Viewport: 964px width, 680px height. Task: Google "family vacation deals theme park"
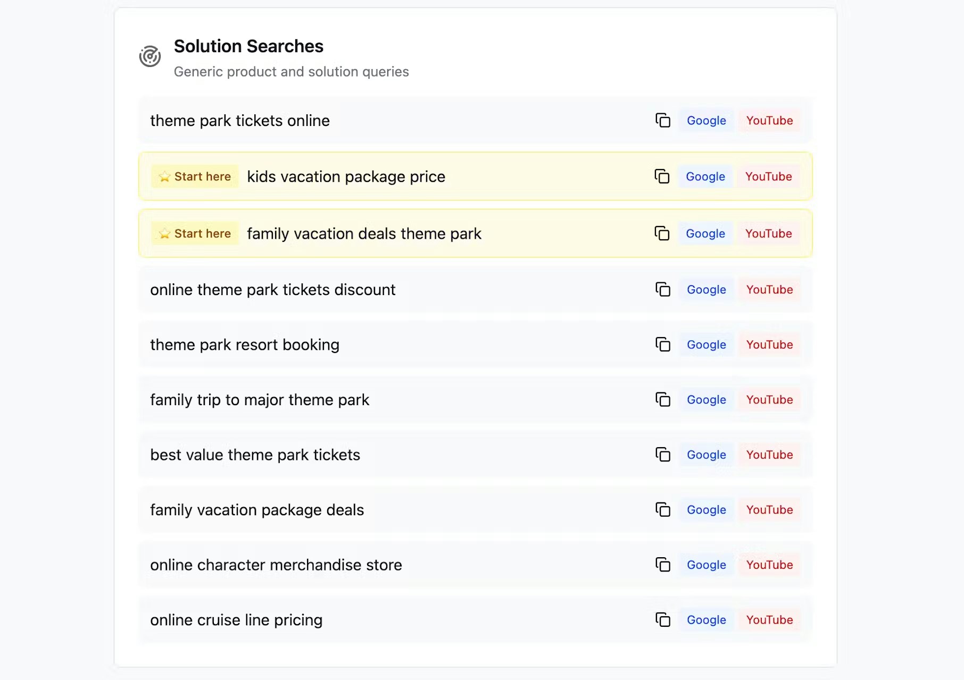tap(705, 233)
